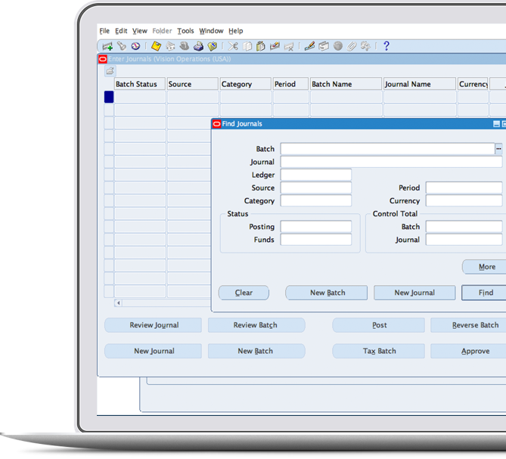Open the Show Navigator compass icon
This screenshot has height=459, width=506.
[136, 46]
